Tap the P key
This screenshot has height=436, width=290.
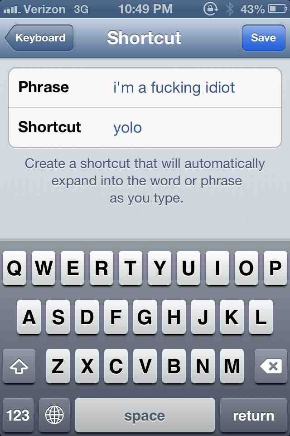tap(275, 268)
